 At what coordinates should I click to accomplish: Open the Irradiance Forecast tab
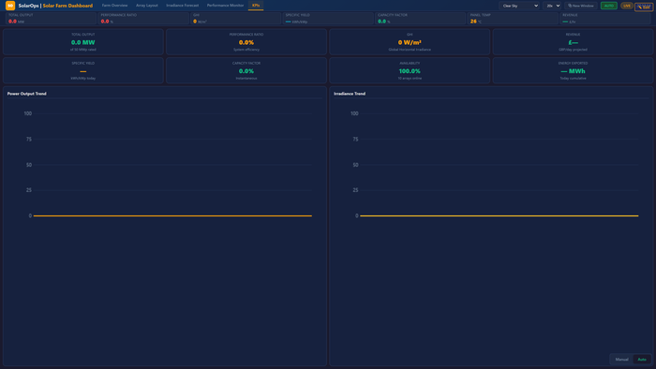coord(183,6)
